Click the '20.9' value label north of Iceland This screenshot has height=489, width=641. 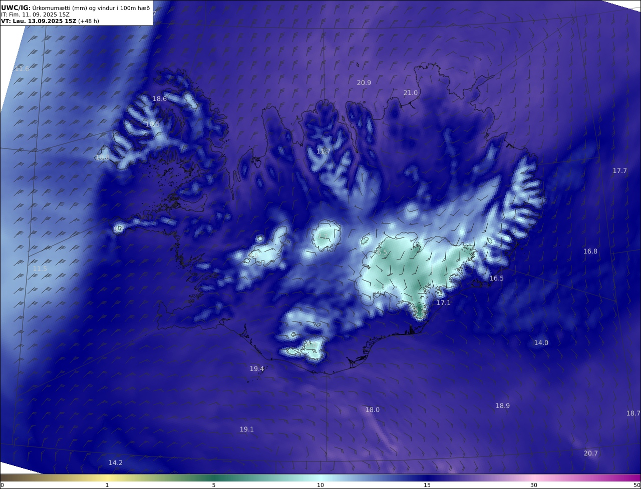pos(364,82)
